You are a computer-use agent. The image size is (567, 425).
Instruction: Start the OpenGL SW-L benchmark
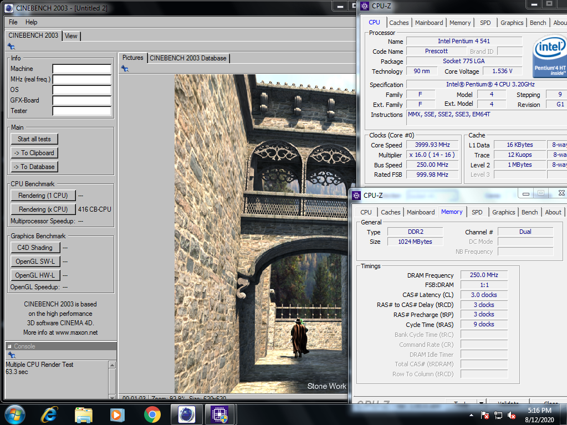(35, 262)
